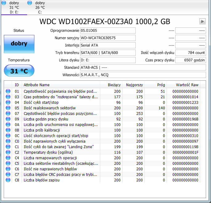211x203 pixels.
Task: Click the status orb for attribute C8
Action: click(x=8, y=180)
